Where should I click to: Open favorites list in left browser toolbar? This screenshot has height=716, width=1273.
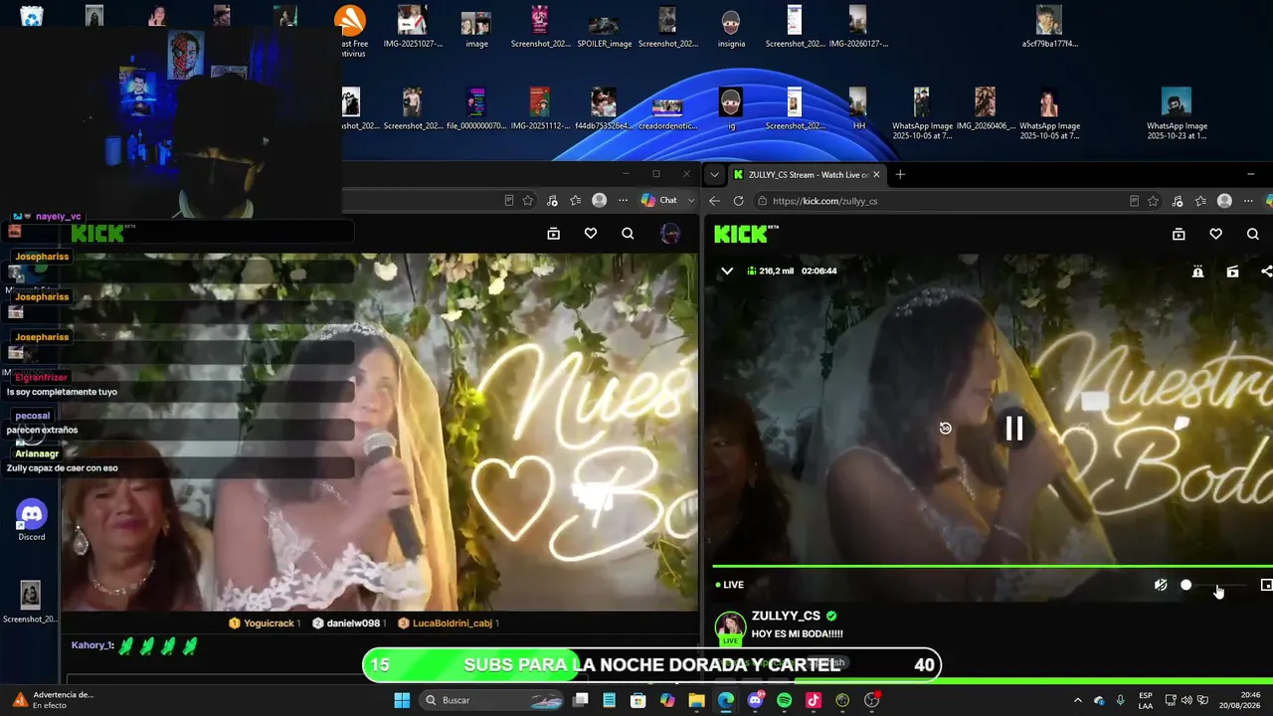click(575, 200)
